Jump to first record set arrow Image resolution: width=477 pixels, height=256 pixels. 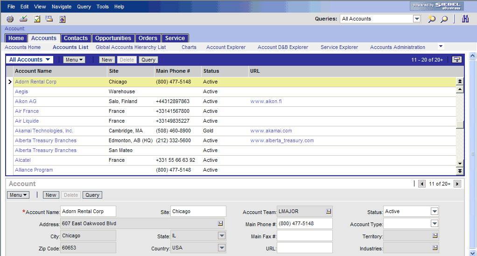point(460,81)
